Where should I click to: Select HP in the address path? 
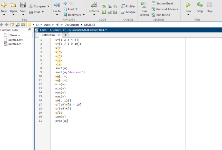click(x=57, y=25)
